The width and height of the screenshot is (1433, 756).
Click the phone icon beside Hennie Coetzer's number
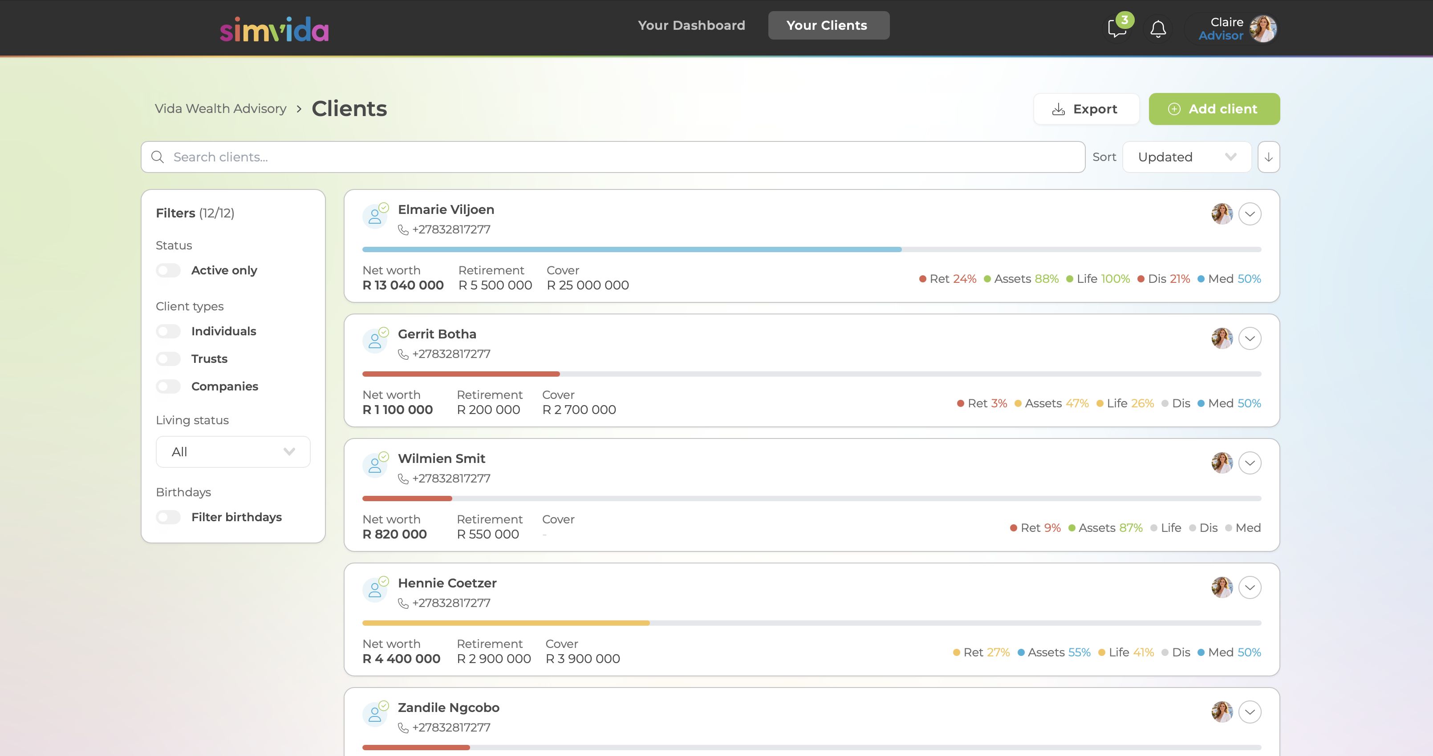tap(403, 604)
